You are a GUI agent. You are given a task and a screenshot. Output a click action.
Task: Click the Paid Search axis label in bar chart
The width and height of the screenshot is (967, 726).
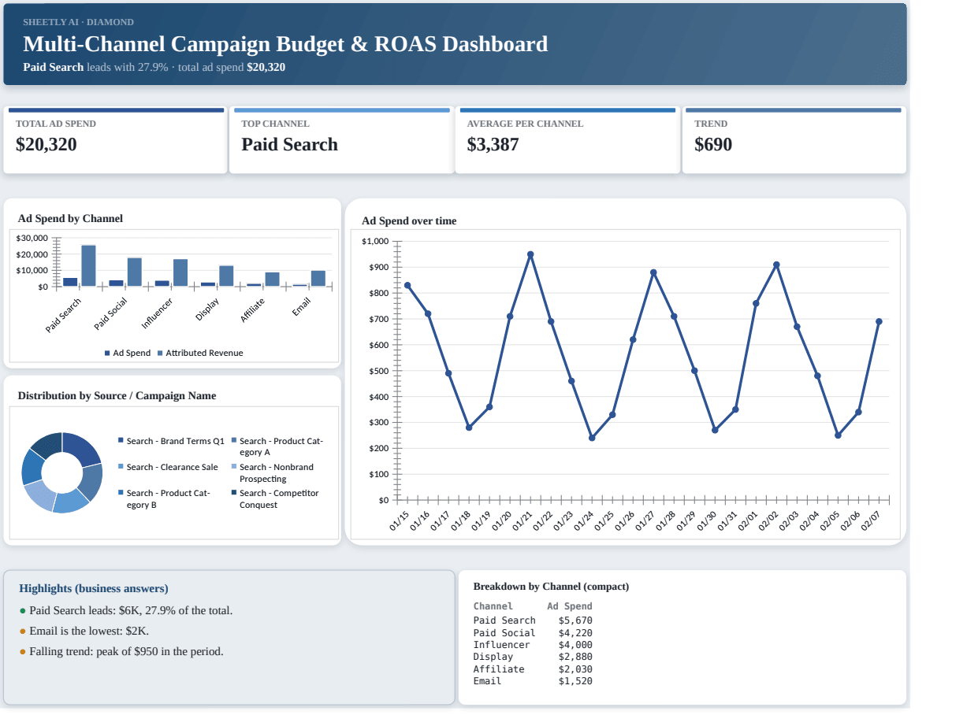coord(64,315)
